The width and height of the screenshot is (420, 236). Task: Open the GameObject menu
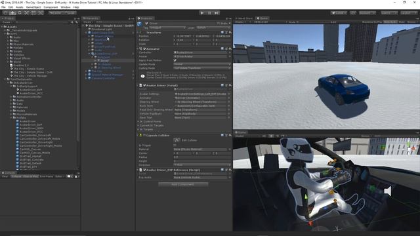click(x=33, y=7)
